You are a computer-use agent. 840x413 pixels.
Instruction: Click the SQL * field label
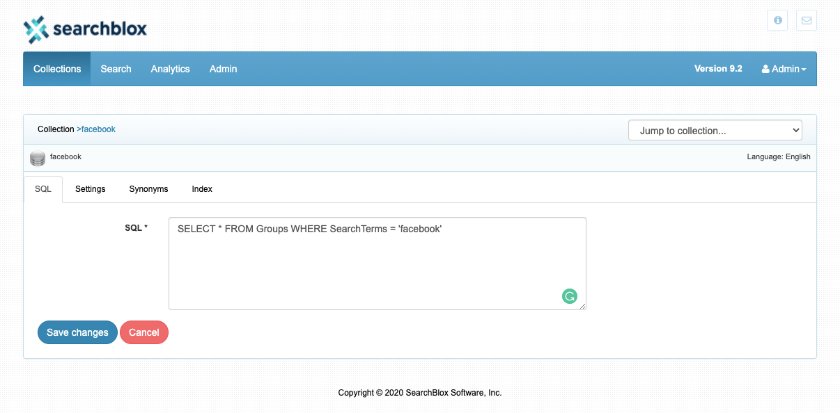(x=137, y=228)
